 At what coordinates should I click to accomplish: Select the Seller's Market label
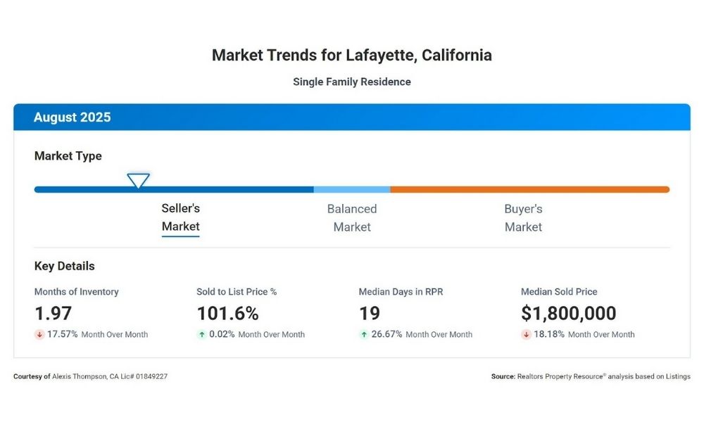point(181,217)
